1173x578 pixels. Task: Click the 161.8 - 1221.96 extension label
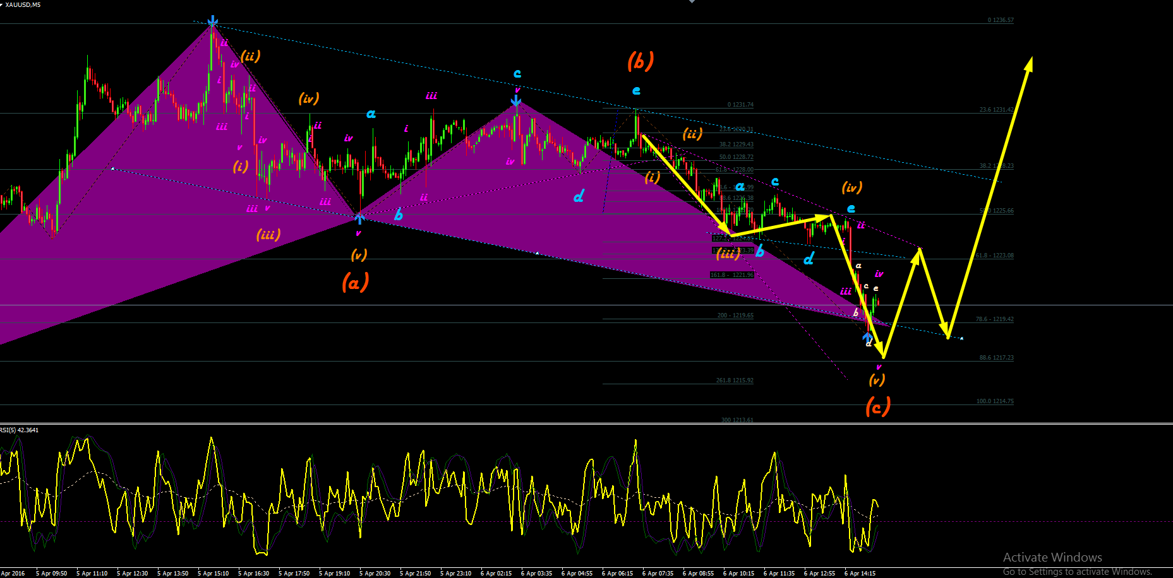[732, 275]
